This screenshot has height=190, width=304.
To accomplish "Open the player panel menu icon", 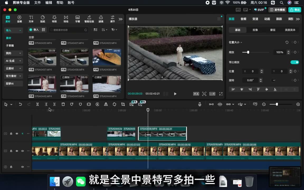I will click(219, 19).
